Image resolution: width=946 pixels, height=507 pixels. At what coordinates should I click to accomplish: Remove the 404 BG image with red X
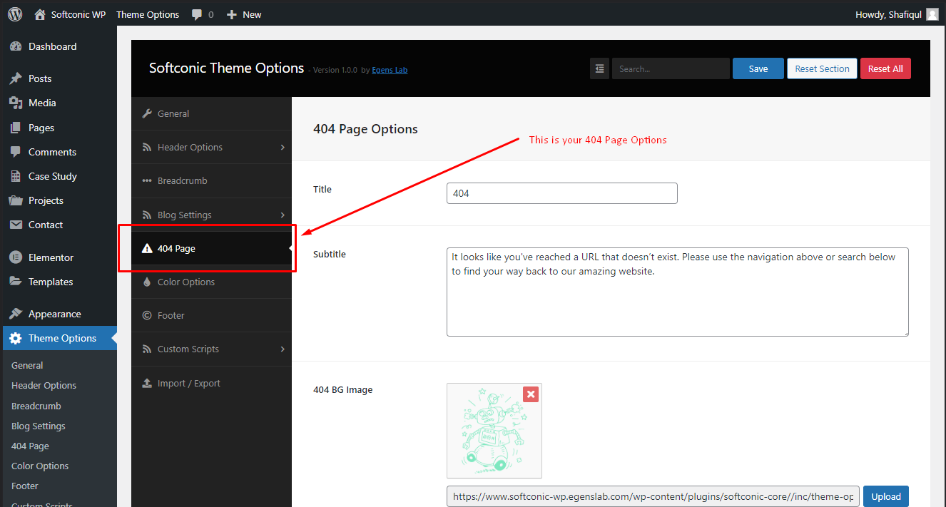(x=531, y=394)
